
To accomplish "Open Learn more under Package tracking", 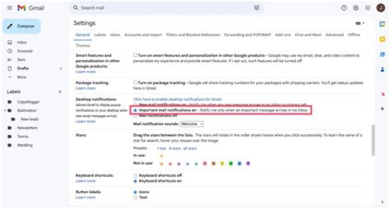I will 86,88.
